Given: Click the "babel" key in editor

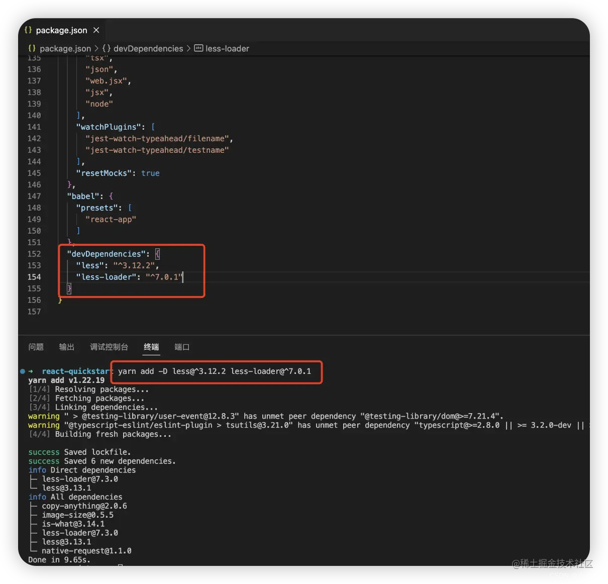Looking at the screenshot, I should pos(83,196).
